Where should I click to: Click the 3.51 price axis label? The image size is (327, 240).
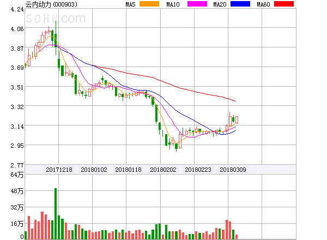pos(17,87)
